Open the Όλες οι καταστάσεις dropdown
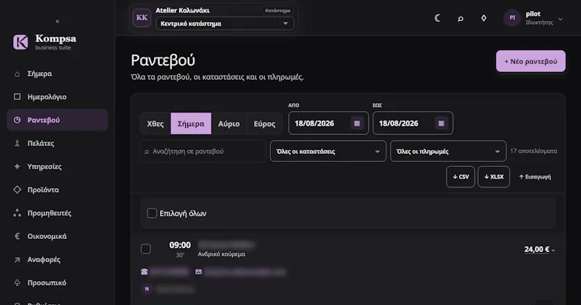581x305 pixels. point(328,151)
